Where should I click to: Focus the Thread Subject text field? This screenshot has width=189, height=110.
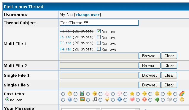(99, 23)
